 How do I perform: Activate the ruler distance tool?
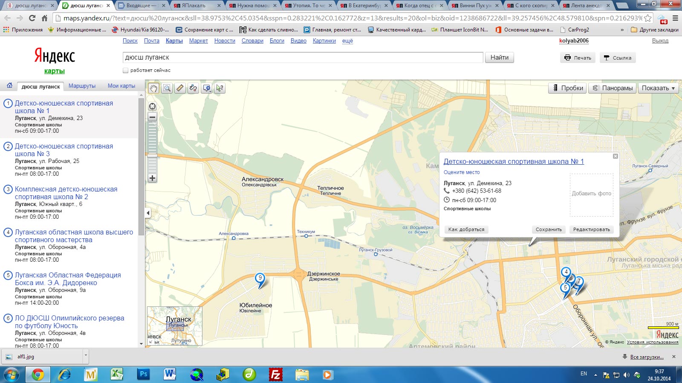point(180,88)
